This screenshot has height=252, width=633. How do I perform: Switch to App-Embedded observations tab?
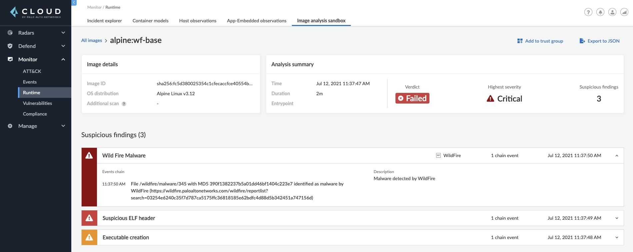point(257,21)
